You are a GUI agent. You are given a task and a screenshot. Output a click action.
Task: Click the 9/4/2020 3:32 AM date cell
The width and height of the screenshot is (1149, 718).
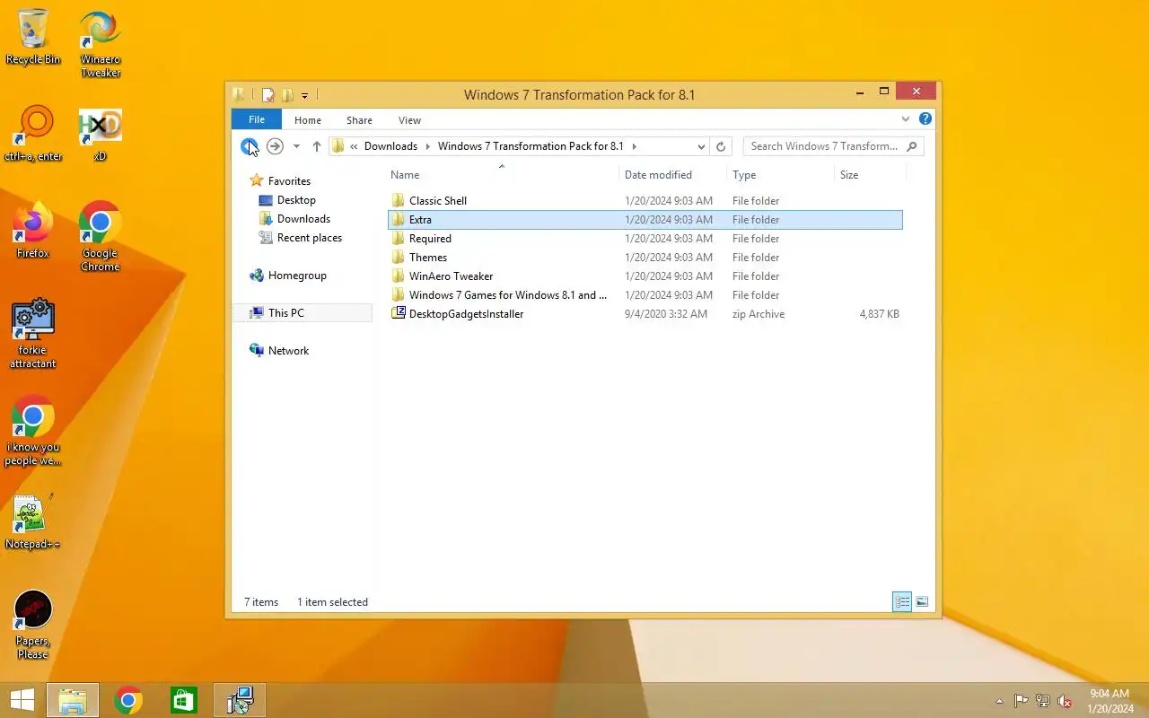click(x=666, y=314)
